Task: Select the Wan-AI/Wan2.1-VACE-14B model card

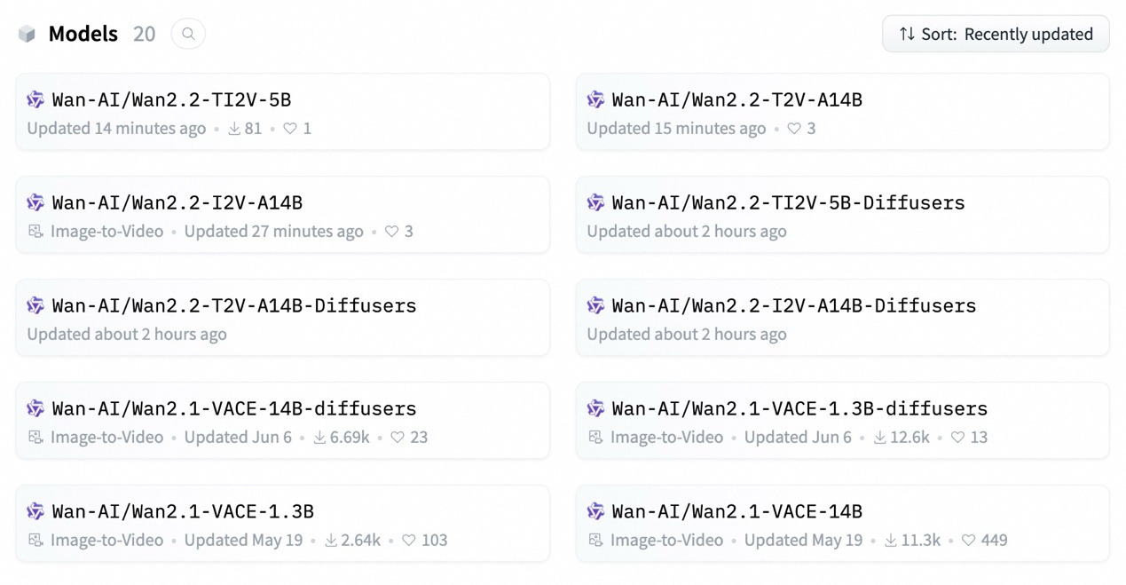Action: click(x=842, y=524)
